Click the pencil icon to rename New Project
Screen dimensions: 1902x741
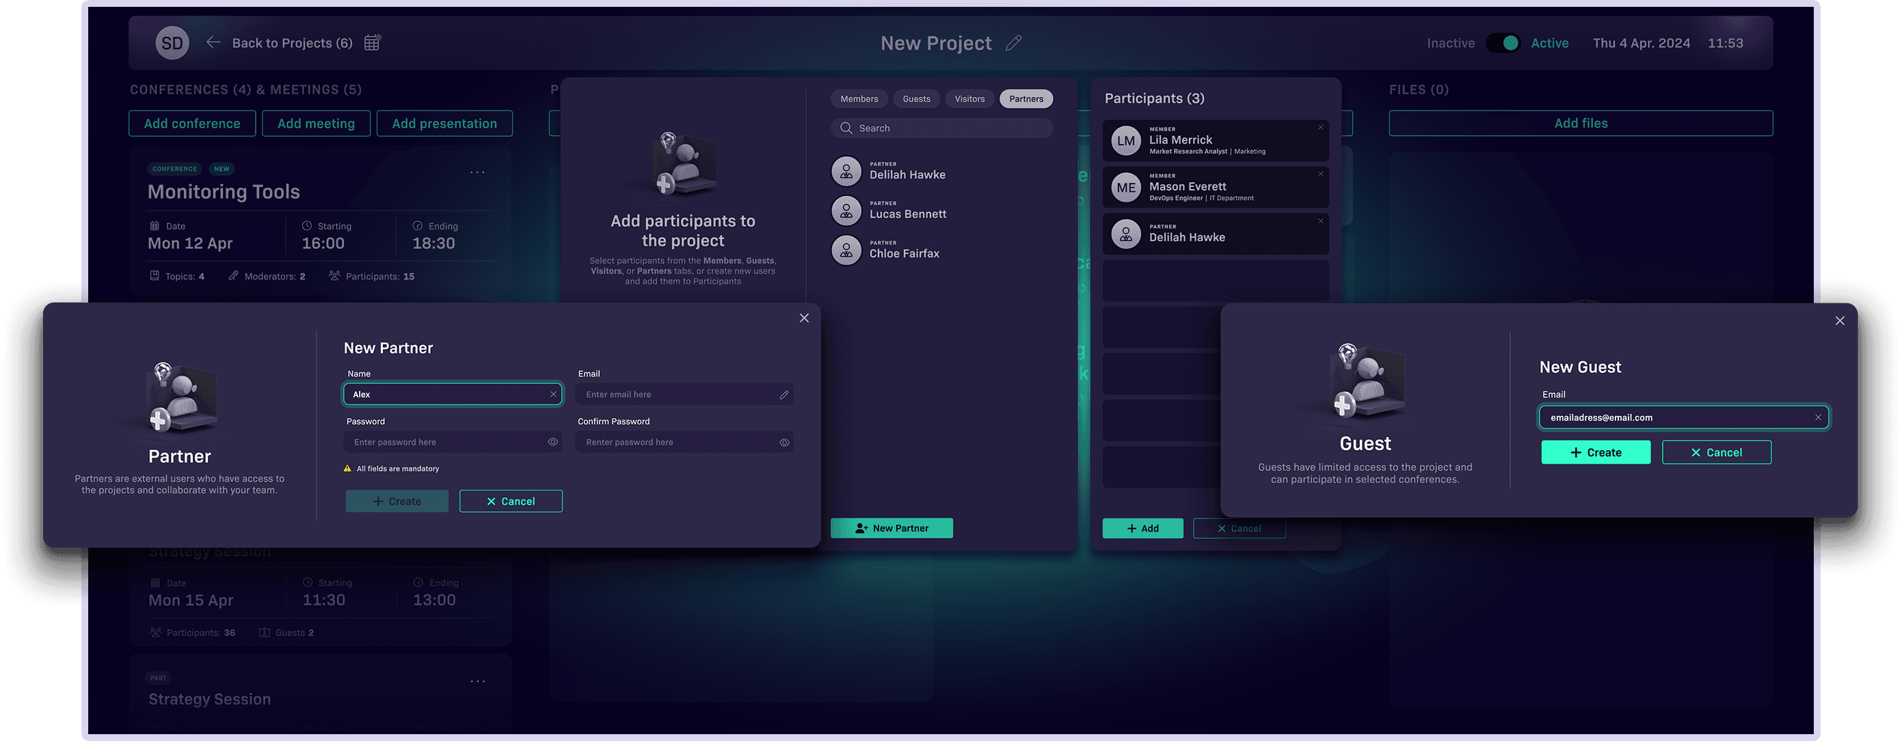1014,43
